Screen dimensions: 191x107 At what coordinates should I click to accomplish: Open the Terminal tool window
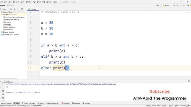[x=76, y=103]
